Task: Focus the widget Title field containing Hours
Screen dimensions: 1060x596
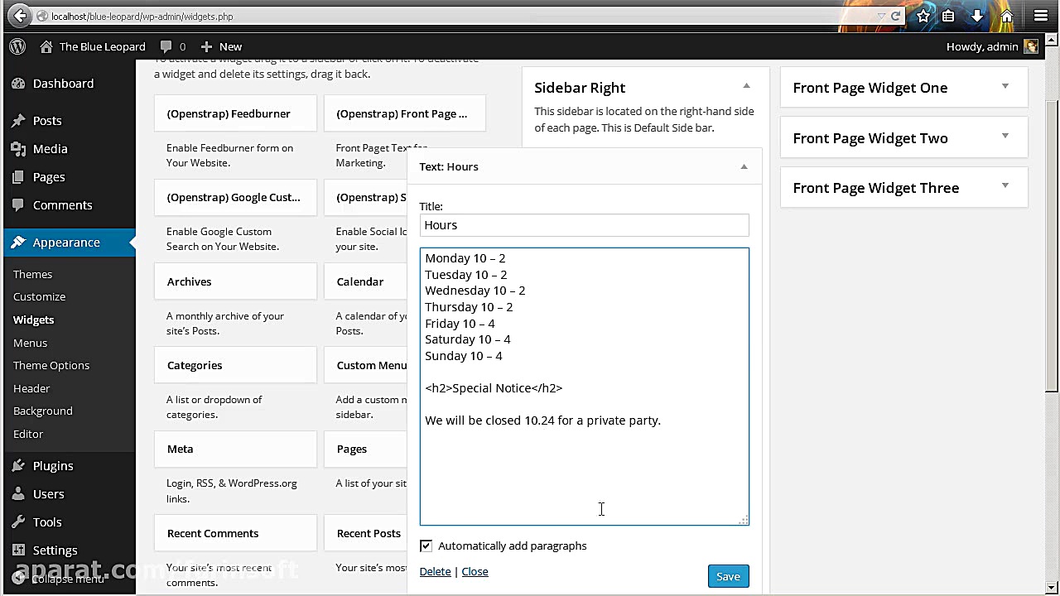Action: click(x=584, y=225)
